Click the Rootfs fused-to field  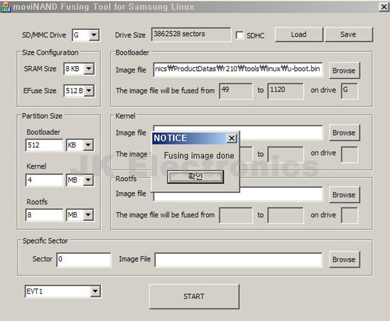286,215
